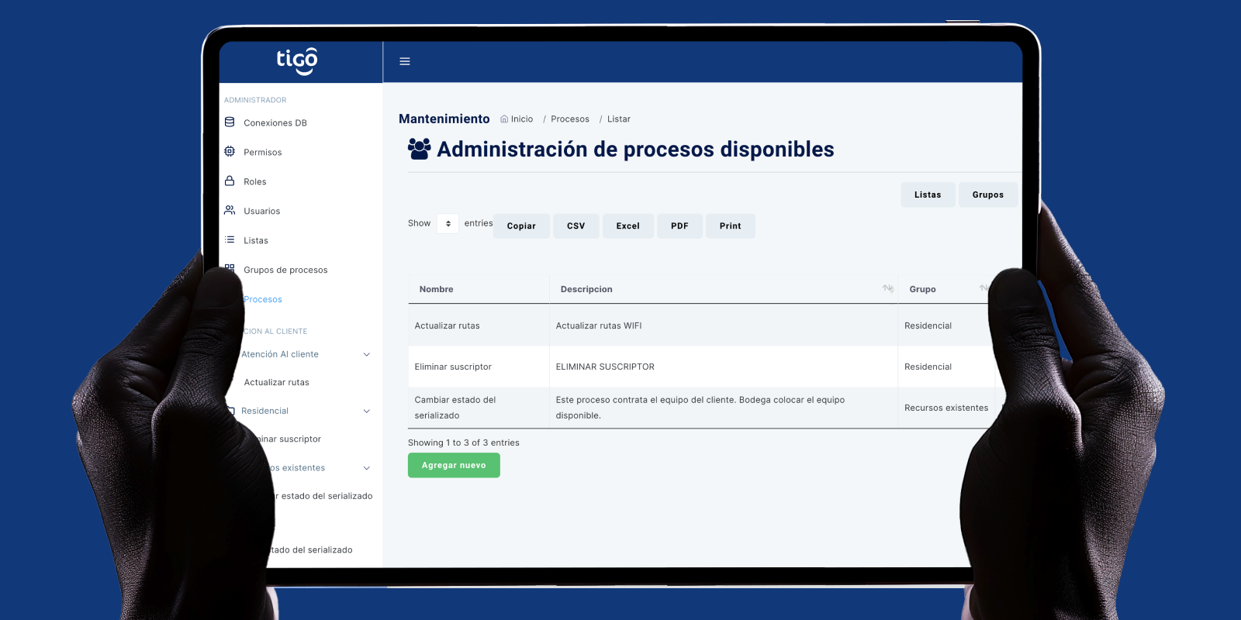Open Eliminar suscriptor sidebar item
Screen dimensions: 1241x620
click(289, 439)
